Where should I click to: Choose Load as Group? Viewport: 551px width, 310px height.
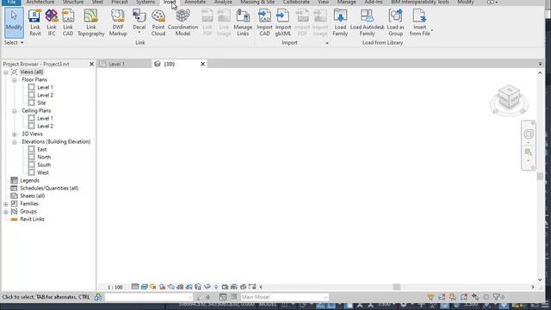click(x=395, y=23)
